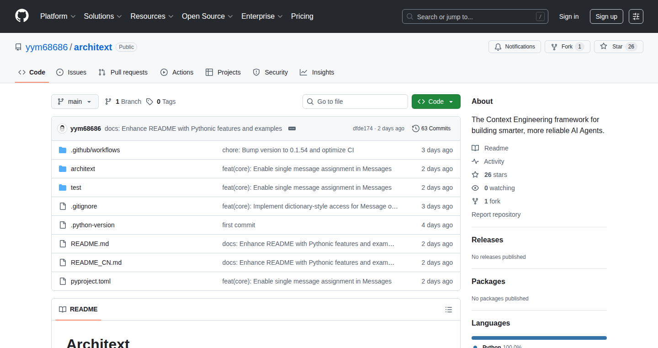Switch to the Insights tab
Image resolution: width=658 pixels, height=348 pixels.
pos(317,72)
